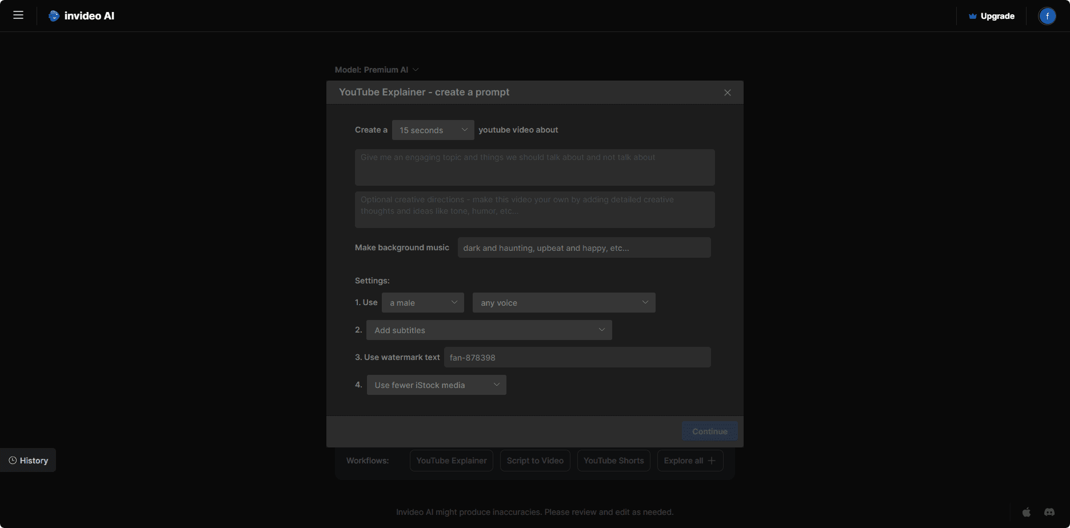The height and width of the screenshot is (528, 1070).
Task: Select the YouTube Shorts workflow
Action: point(614,461)
